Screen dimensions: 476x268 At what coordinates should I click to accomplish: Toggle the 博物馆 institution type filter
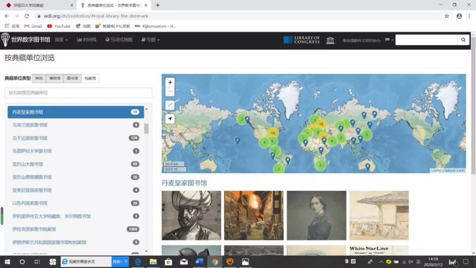[x=55, y=78]
